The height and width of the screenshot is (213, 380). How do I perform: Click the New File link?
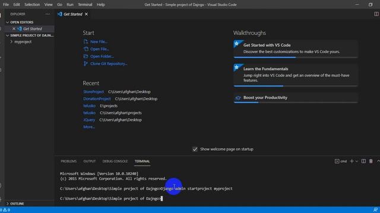coord(99,42)
